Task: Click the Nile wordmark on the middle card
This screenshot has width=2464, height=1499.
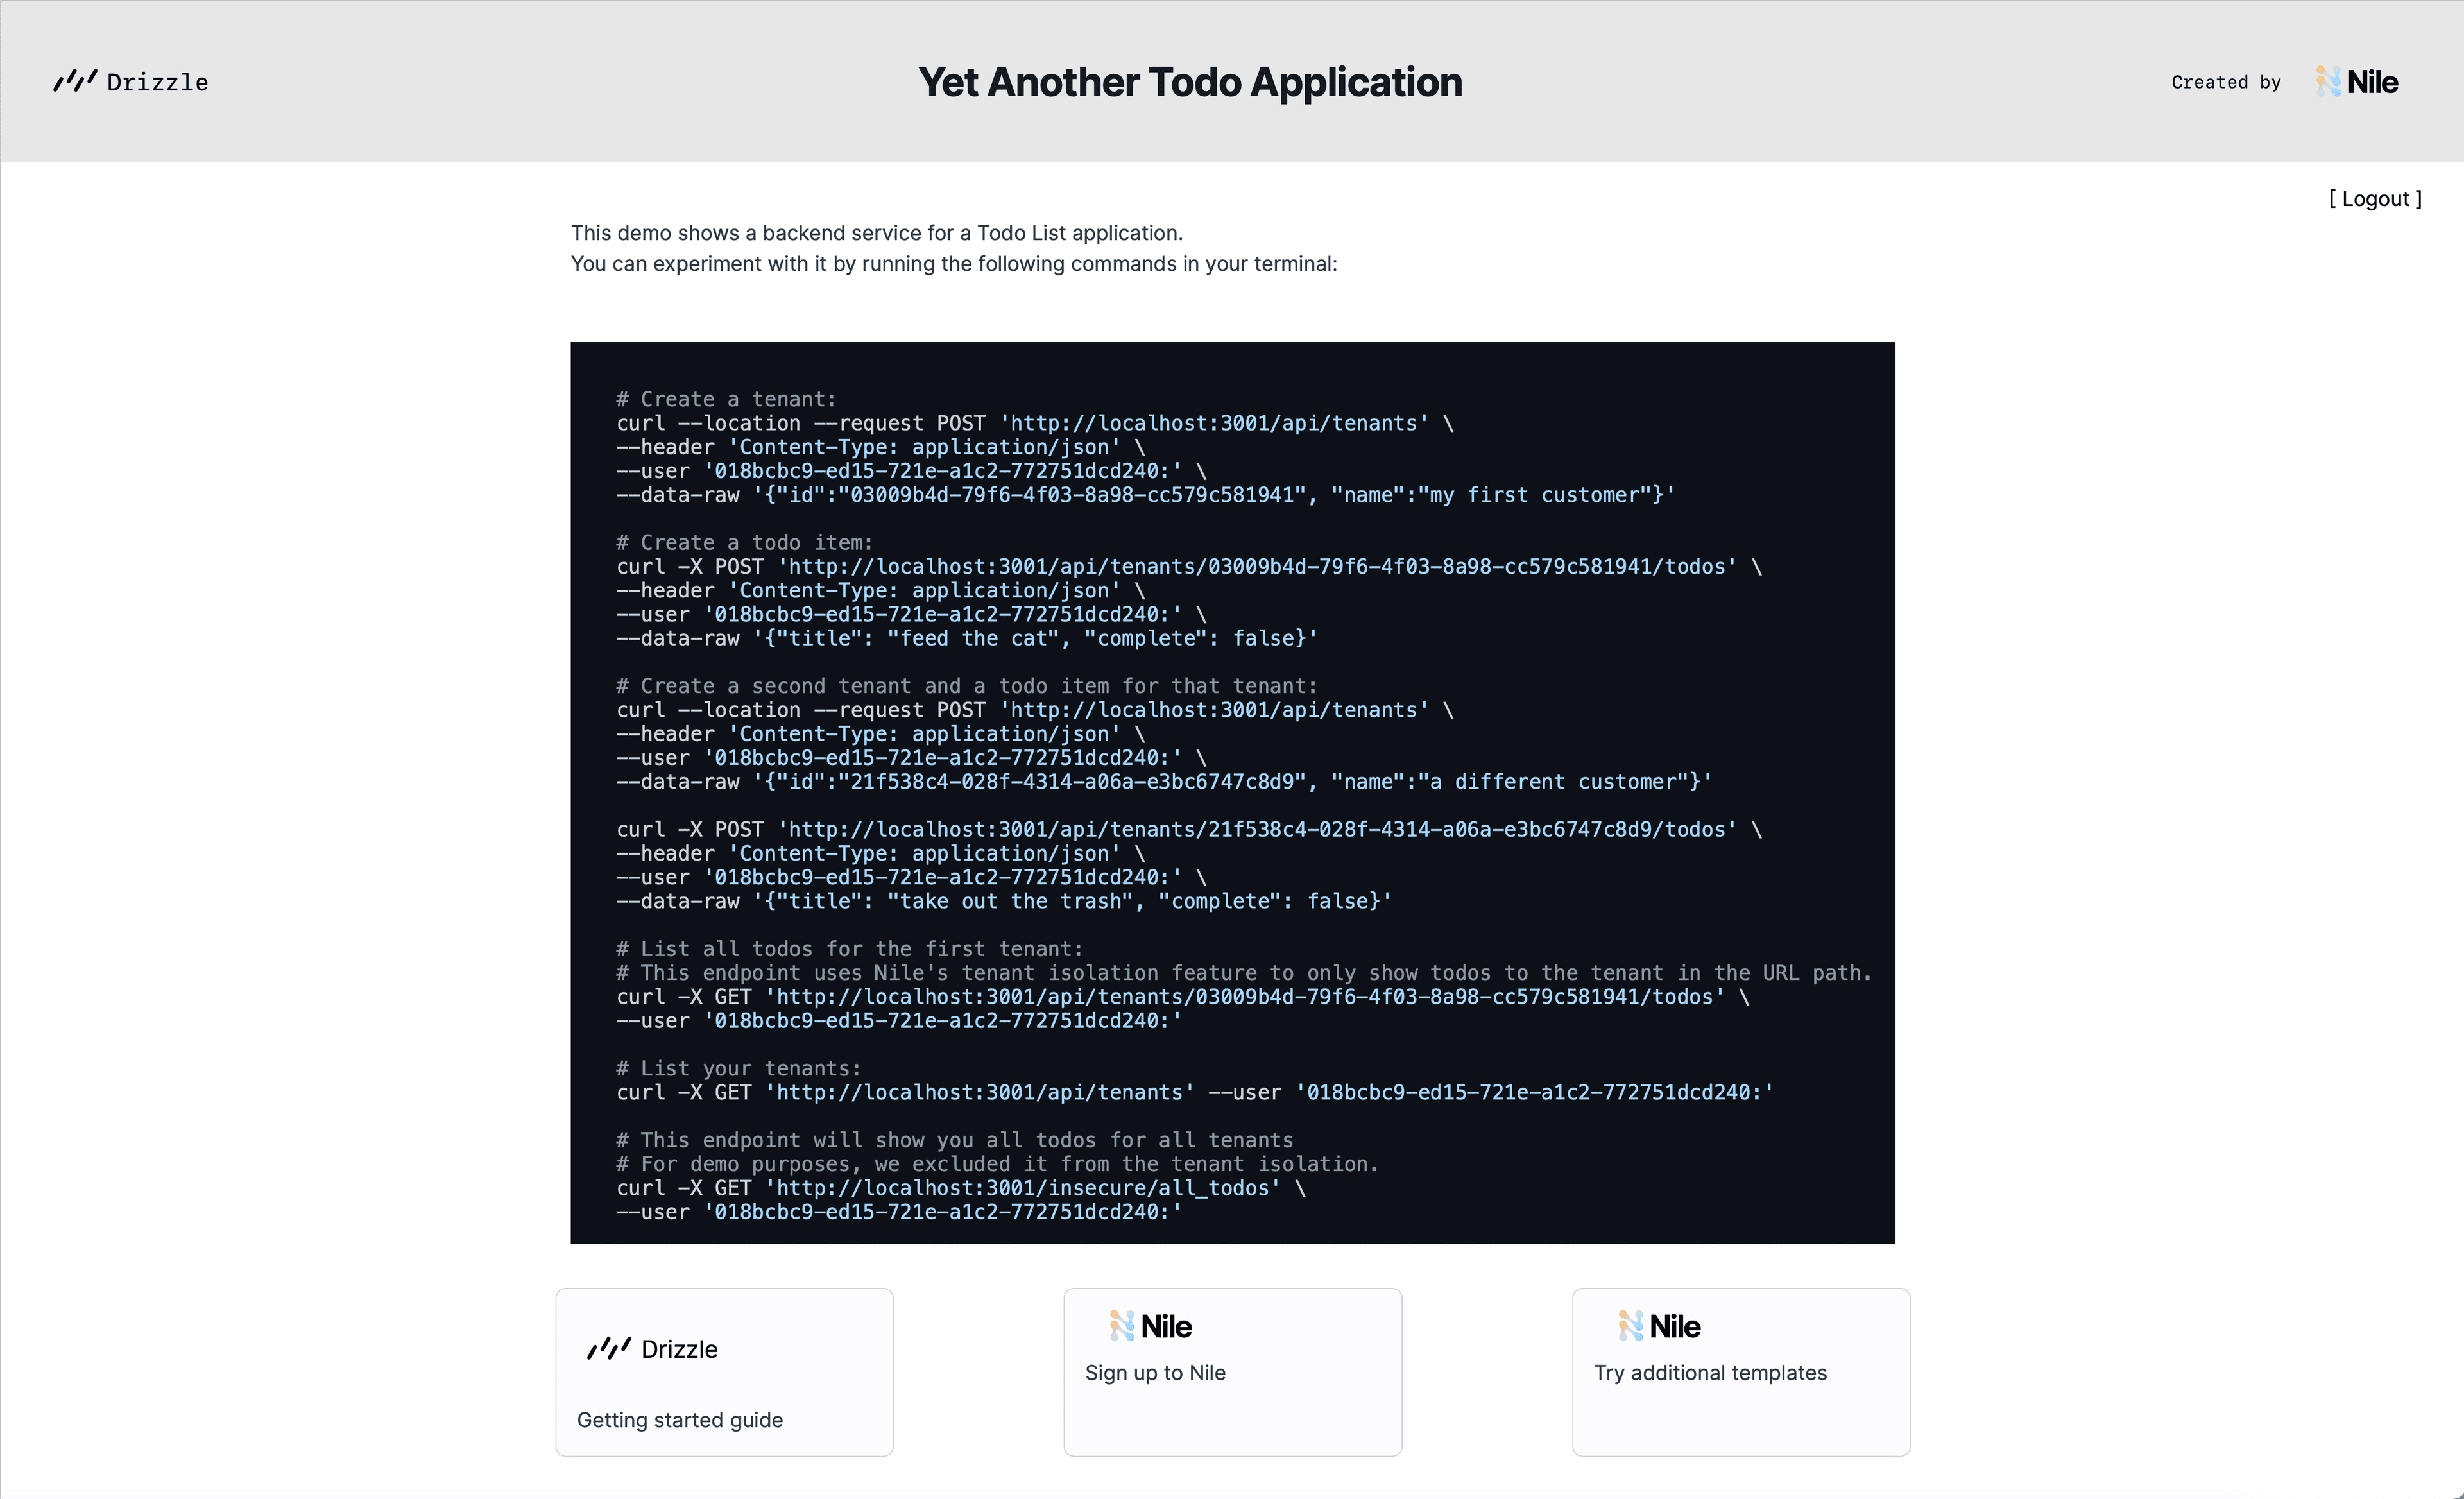Action: coord(1168,1325)
